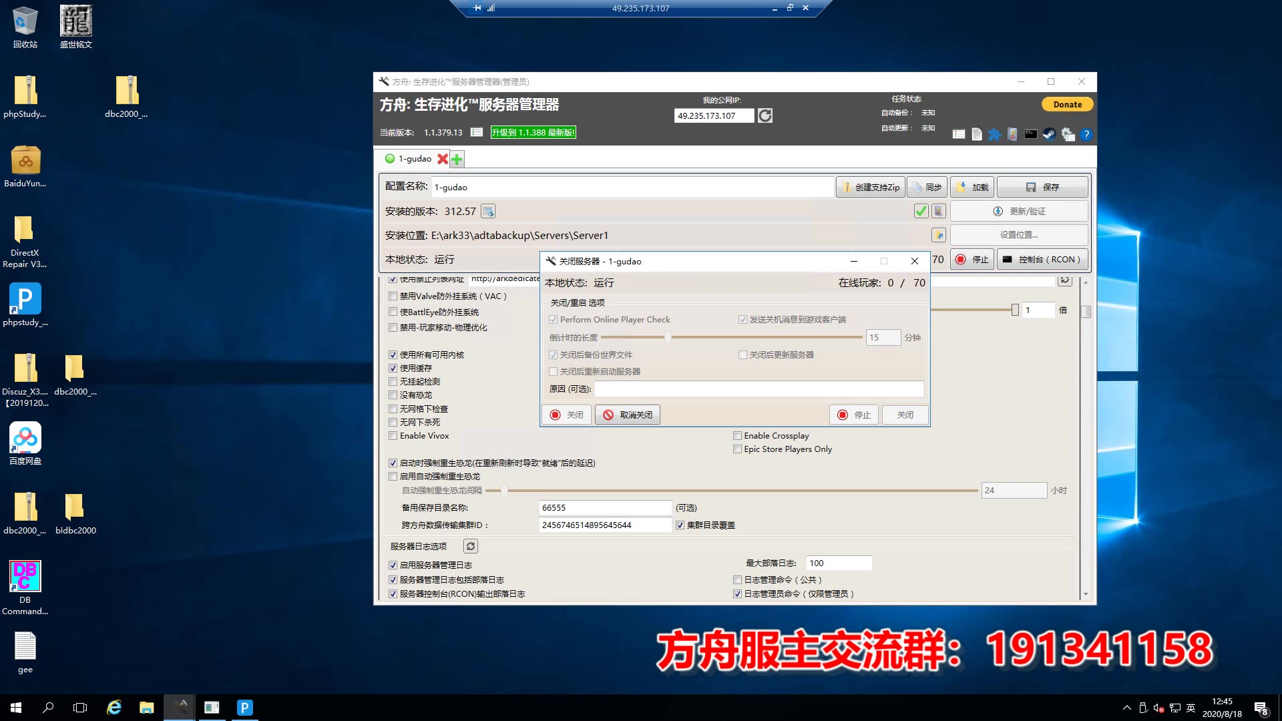Image resolution: width=1282 pixels, height=721 pixels.
Task: Click the server log options refresh icon
Action: click(x=471, y=546)
